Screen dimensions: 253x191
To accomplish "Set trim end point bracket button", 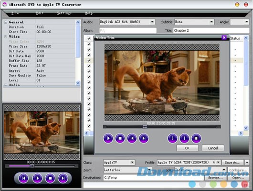I will coord(184,138).
